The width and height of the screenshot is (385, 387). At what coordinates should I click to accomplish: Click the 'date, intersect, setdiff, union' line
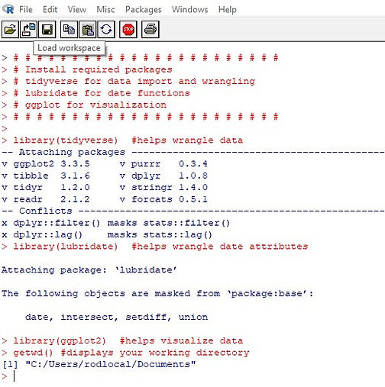pyautogui.click(x=116, y=317)
